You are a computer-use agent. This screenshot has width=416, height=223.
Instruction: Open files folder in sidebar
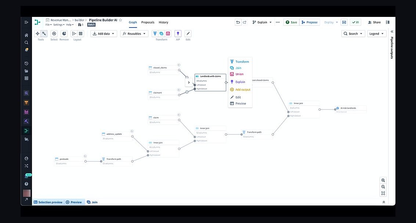tap(26, 71)
